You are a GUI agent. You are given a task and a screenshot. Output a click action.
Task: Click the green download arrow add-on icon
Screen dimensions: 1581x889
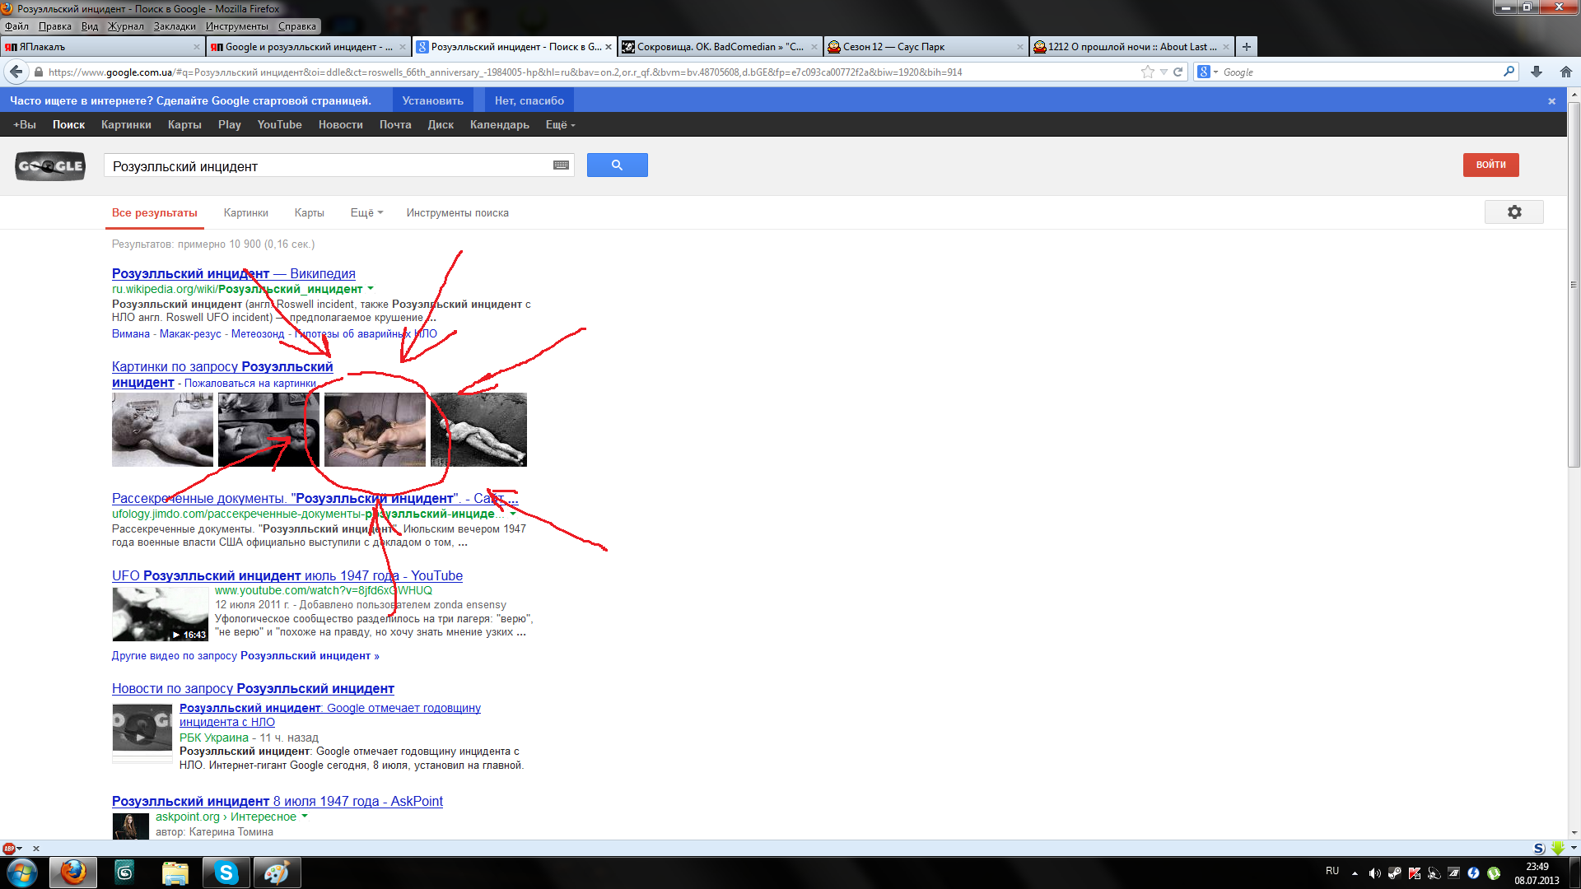click(1557, 849)
